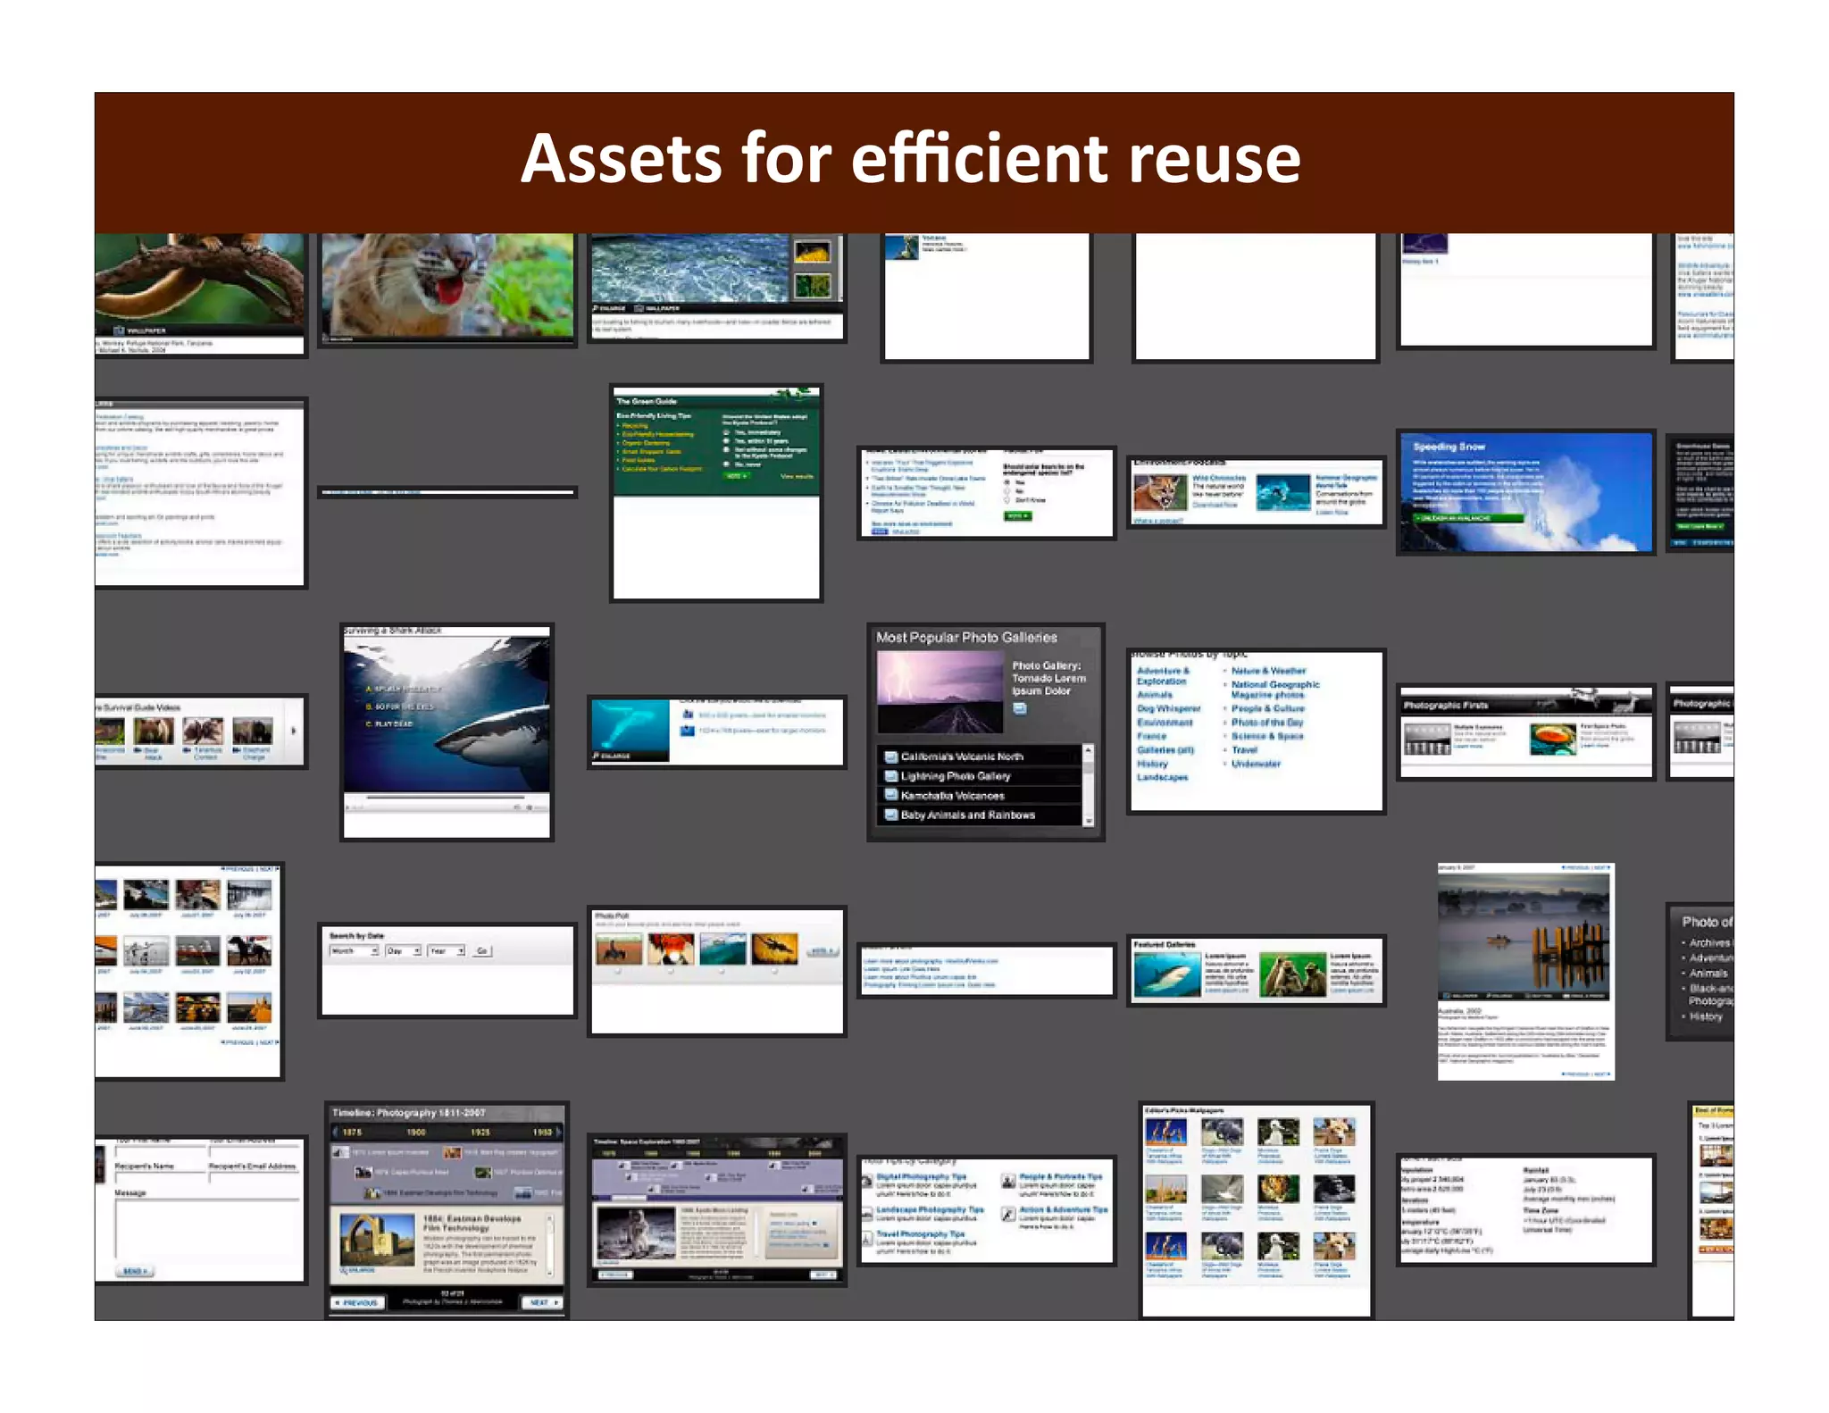Click the Baby Animals and Rainbows gallery icon

click(x=890, y=814)
